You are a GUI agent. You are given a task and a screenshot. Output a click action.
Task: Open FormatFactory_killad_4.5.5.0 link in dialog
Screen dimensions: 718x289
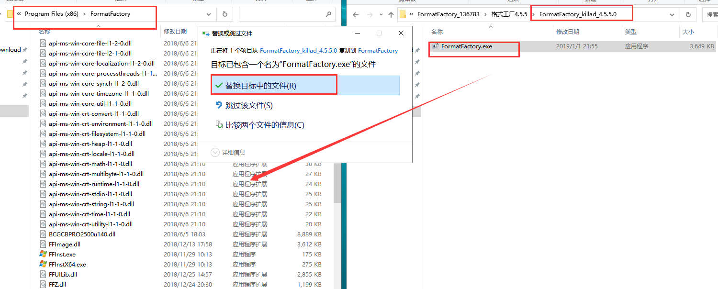(298, 50)
